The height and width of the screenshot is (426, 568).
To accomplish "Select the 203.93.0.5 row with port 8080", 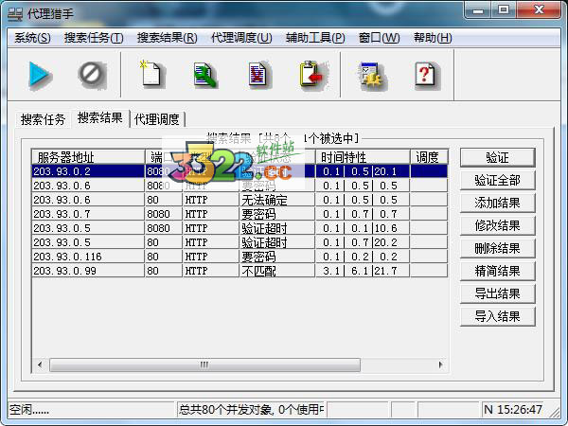I will click(x=240, y=228).
